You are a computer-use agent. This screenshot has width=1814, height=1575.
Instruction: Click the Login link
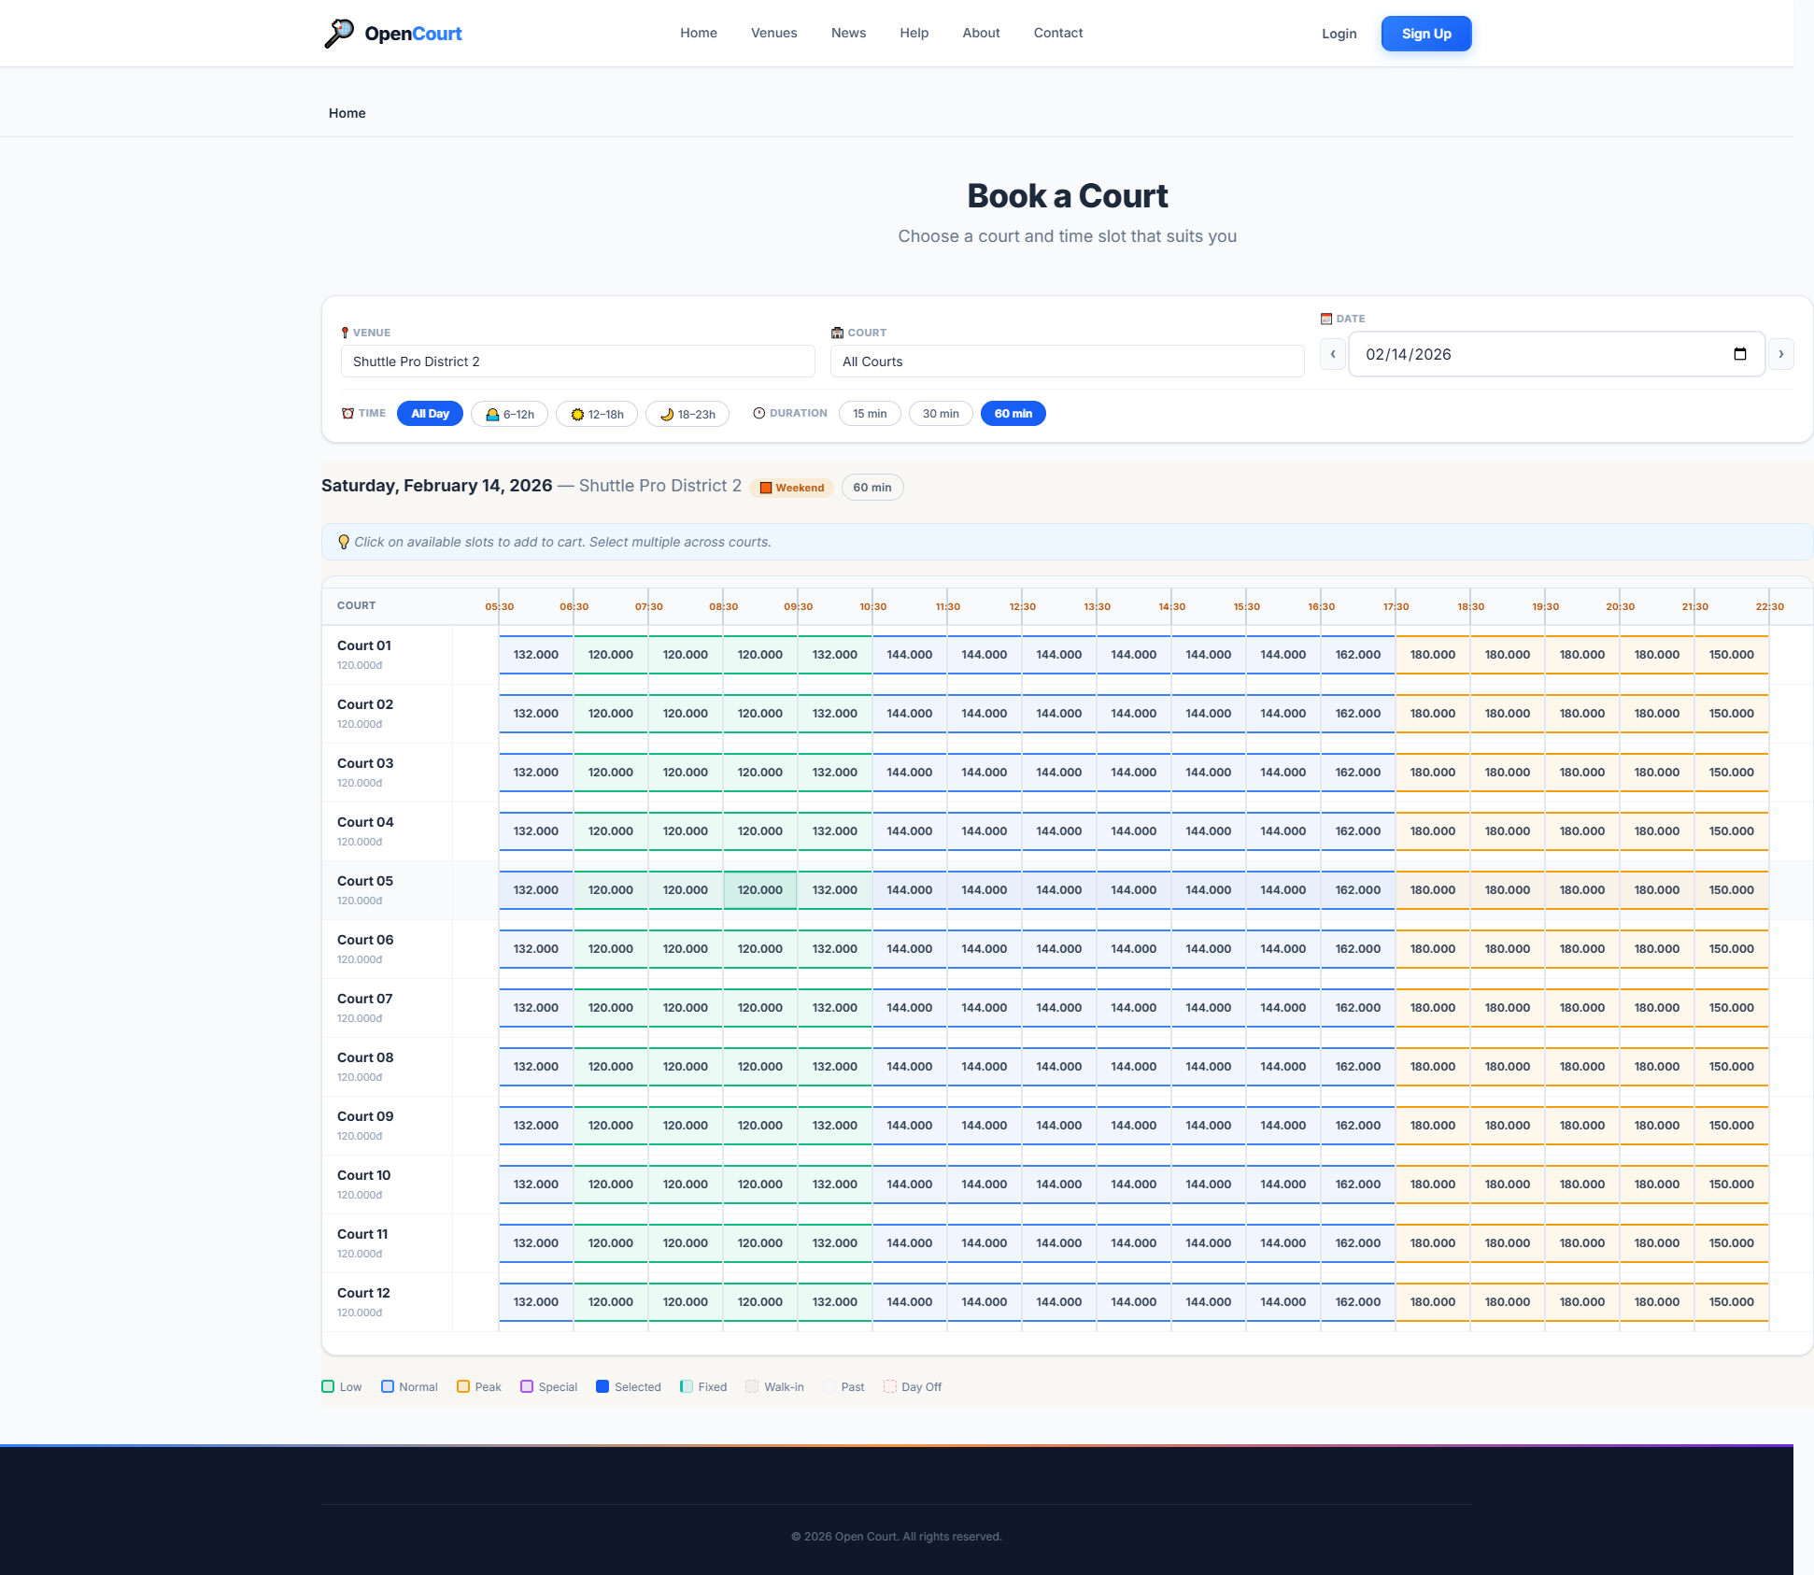point(1339,34)
